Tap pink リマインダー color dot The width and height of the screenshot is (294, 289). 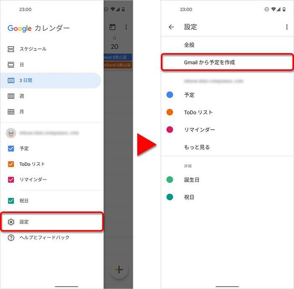(x=170, y=130)
